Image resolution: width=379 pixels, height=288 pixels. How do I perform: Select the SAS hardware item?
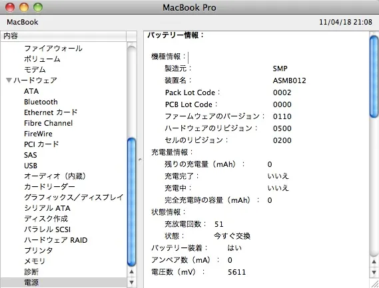31,155
